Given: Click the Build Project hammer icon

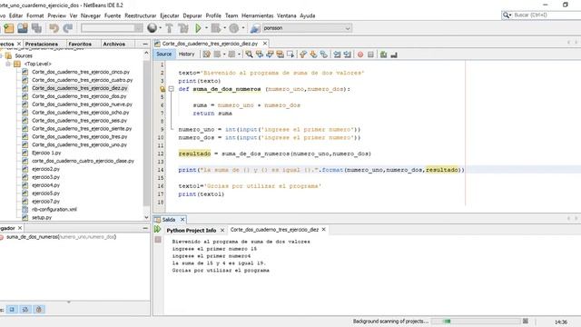Looking at the screenshot, I should tap(170, 28).
